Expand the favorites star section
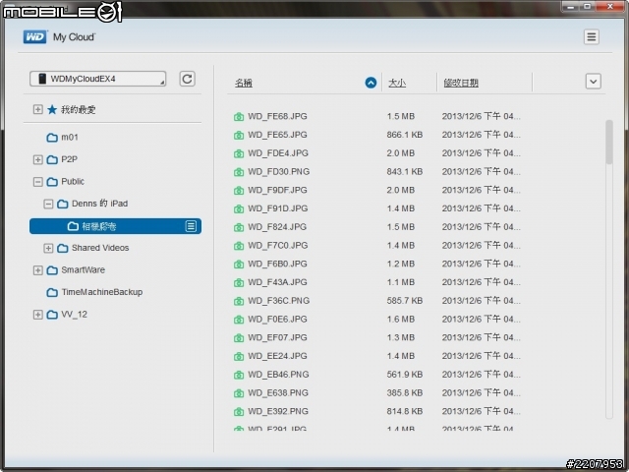 point(37,109)
